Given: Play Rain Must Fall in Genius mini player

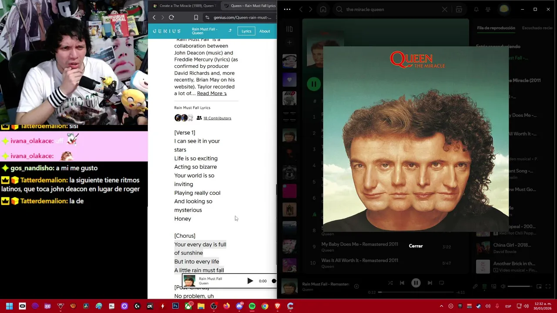Looking at the screenshot, I should (x=250, y=281).
